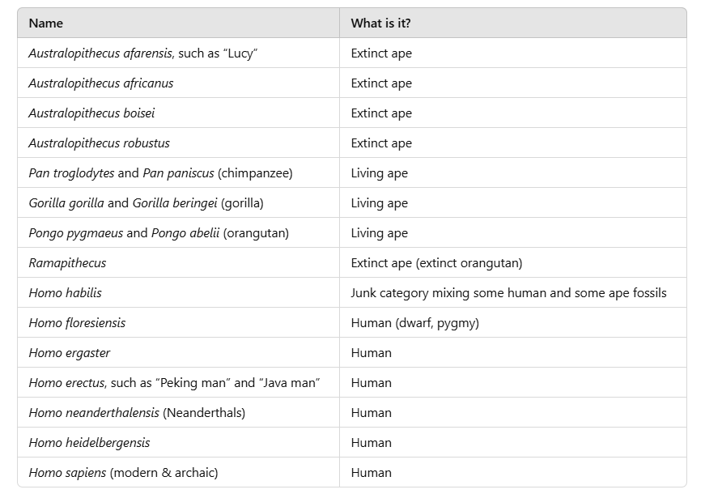Viewport: 722px width, 498px height.
Task: Select the Australopithecus boisei row name
Action: tap(179, 113)
